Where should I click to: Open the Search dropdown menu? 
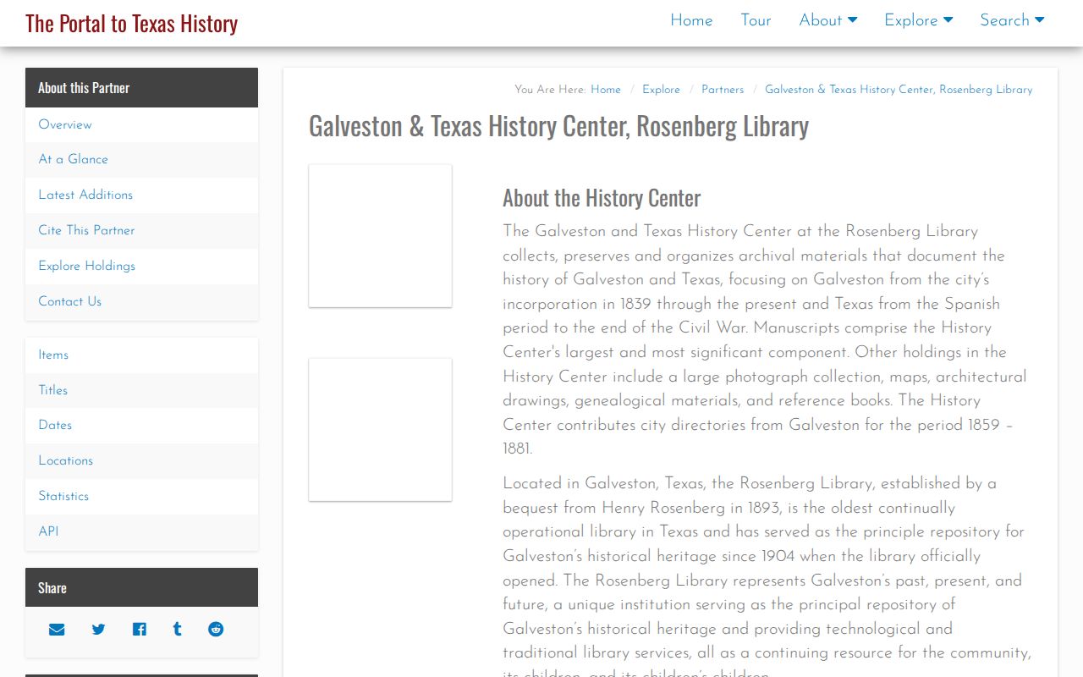click(1013, 20)
